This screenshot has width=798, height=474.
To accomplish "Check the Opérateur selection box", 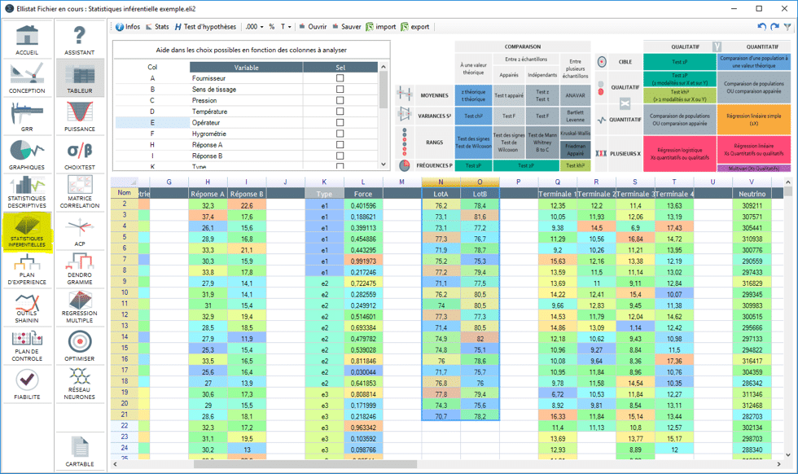I will click(340, 123).
